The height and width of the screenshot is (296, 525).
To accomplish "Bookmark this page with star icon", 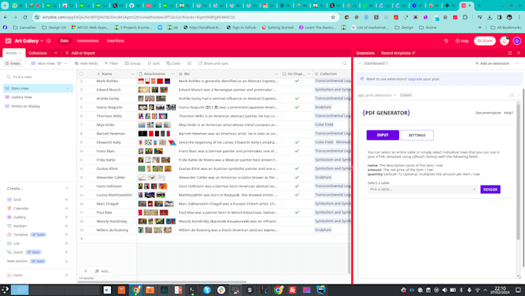I will click(x=333, y=17).
